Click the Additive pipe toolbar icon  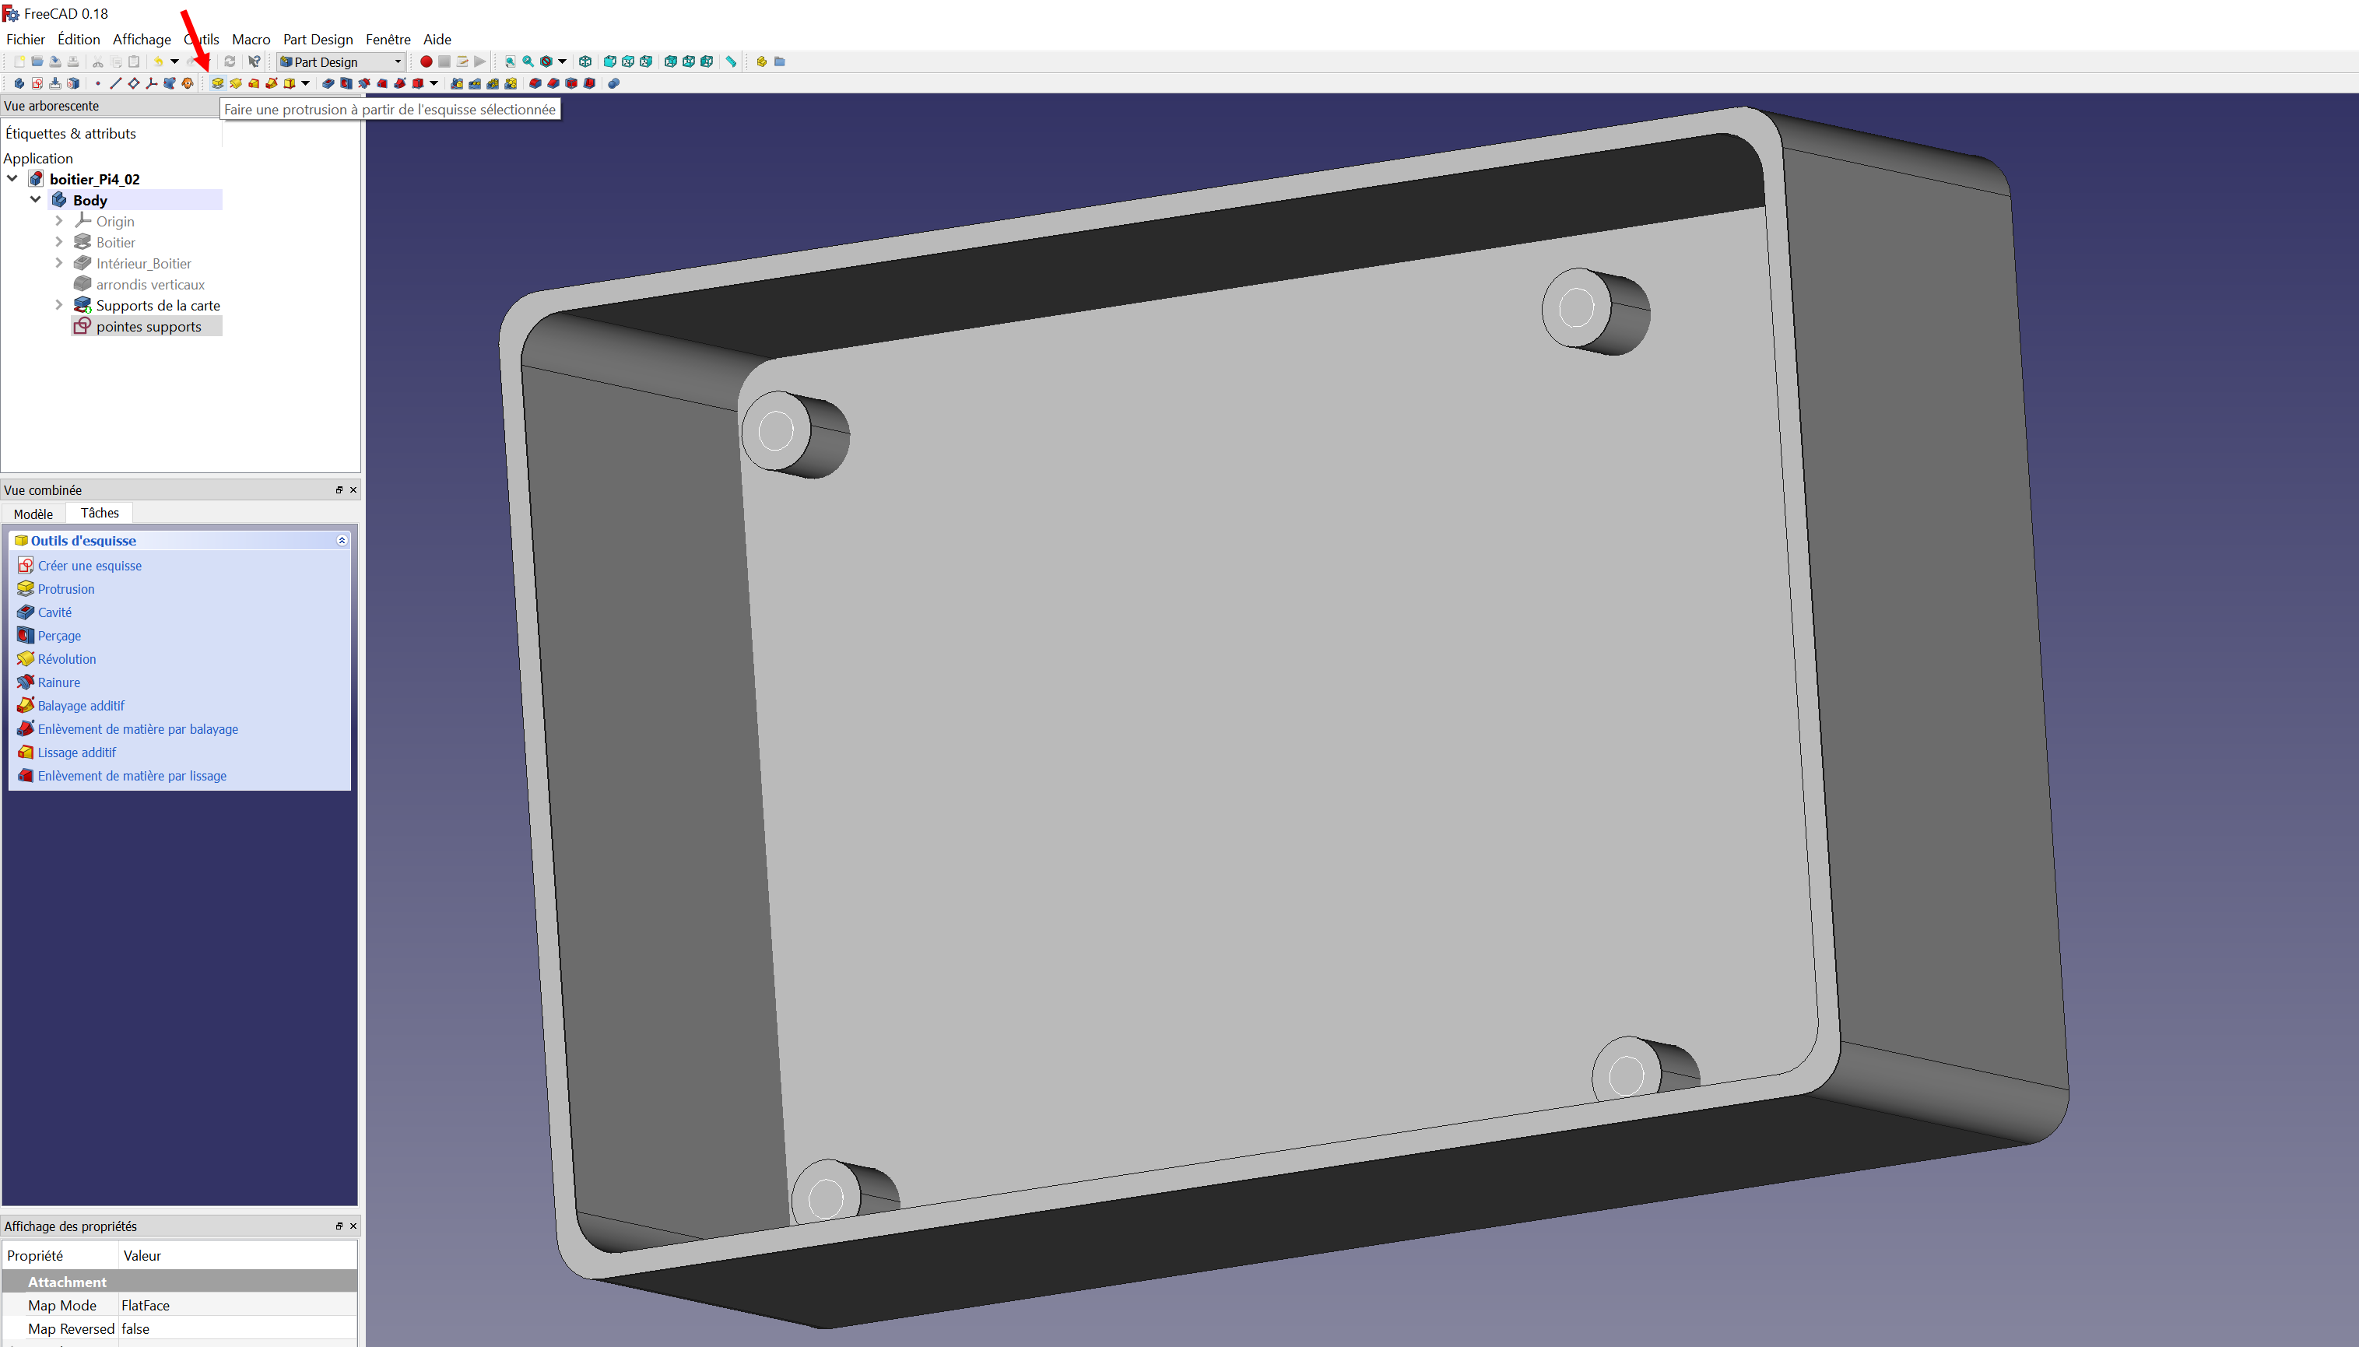[272, 83]
